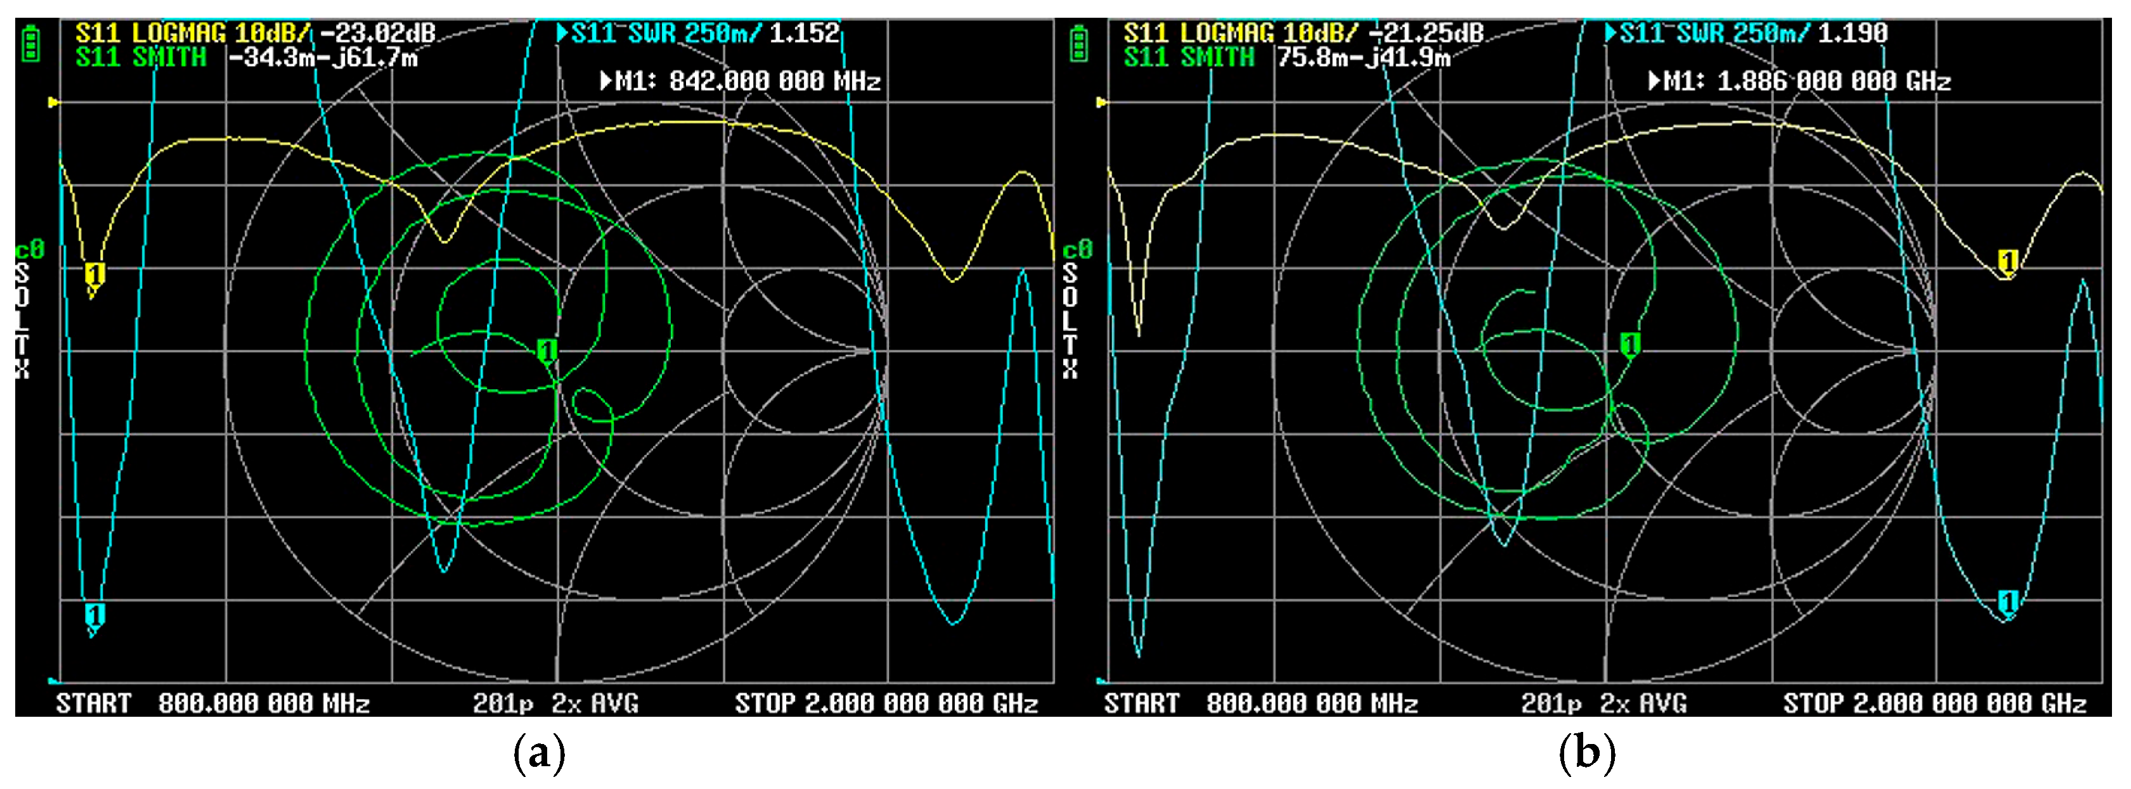Select yellow marker 1 in panel (a)

[95, 276]
